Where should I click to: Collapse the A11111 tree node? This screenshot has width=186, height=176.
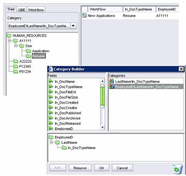[9, 41]
